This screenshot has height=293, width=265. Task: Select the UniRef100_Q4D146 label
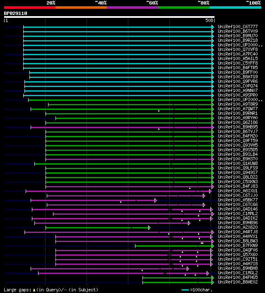click(238, 209)
